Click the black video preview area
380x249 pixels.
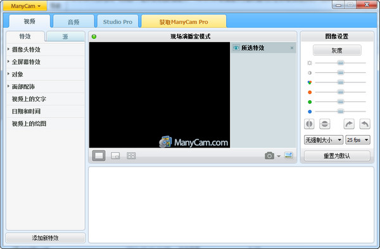pyautogui.click(x=160, y=95)
